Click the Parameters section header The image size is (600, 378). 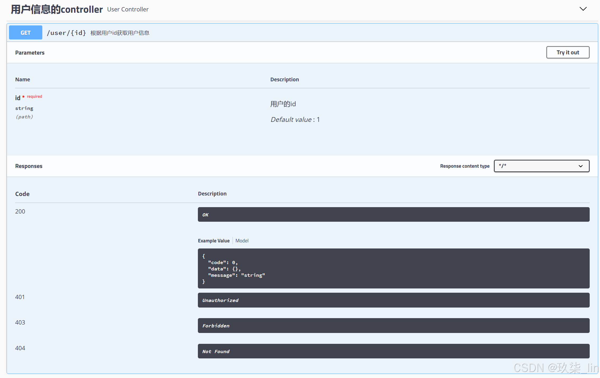click(30, 53)
